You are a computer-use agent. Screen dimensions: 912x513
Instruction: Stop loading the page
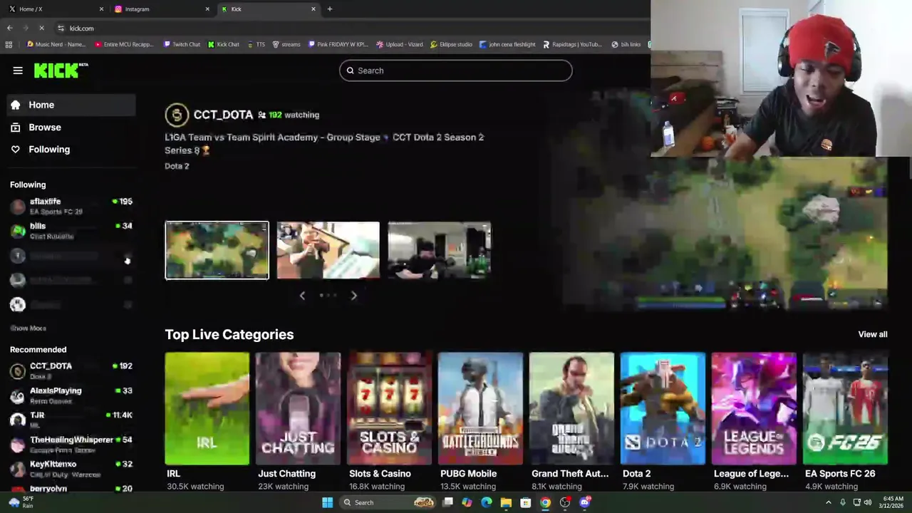41,28
